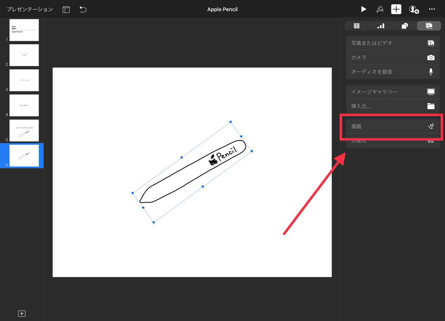Go back to プレゼンテーション list

[30, 9]
